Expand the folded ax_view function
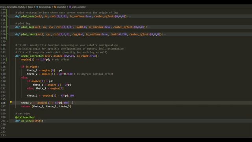This screenshot has width=252, height=142. (8, 121)
